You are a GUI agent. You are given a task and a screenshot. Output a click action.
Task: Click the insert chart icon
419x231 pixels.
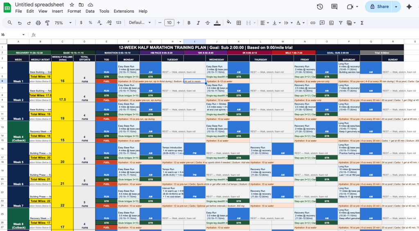[331, 23]
